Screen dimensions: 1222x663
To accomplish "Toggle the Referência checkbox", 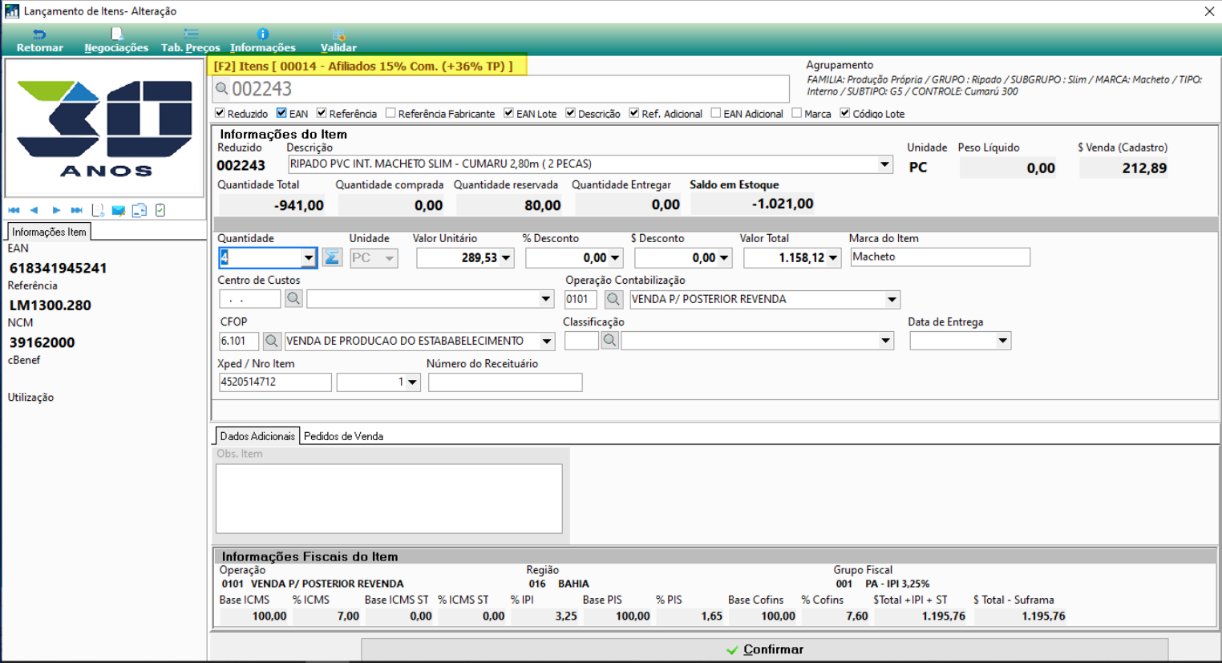I will (322, 113).
